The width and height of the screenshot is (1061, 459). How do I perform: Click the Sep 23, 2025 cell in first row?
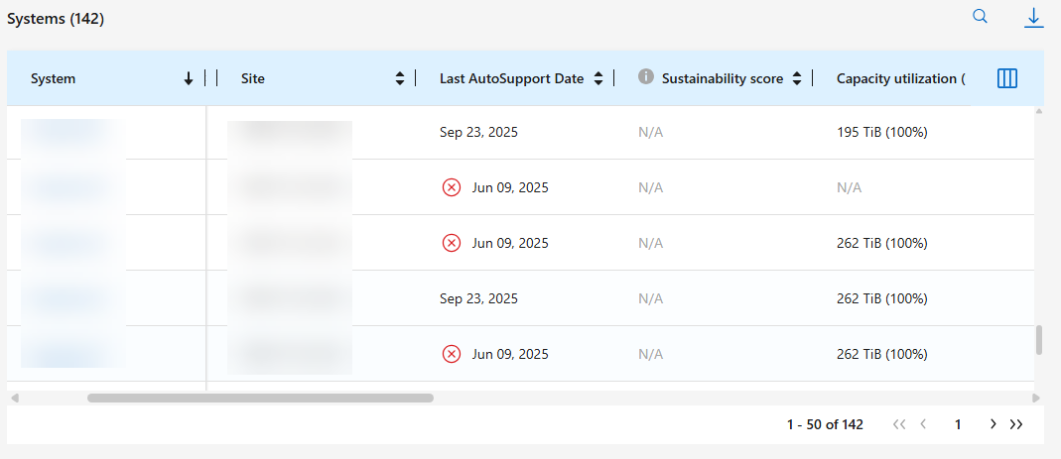coord(478,132)
